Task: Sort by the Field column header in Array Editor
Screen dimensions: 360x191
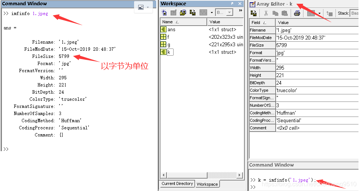Action: [x=262, y=23]
